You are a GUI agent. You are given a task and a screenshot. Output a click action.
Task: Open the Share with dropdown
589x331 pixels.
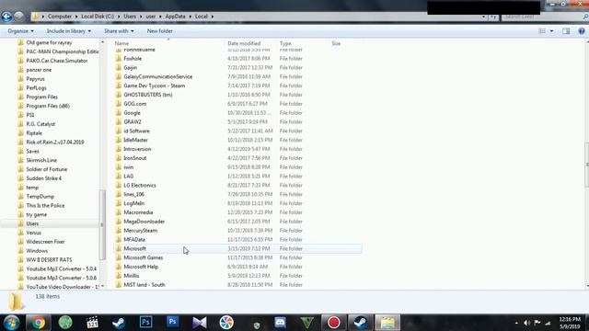(x=119, y=31)
